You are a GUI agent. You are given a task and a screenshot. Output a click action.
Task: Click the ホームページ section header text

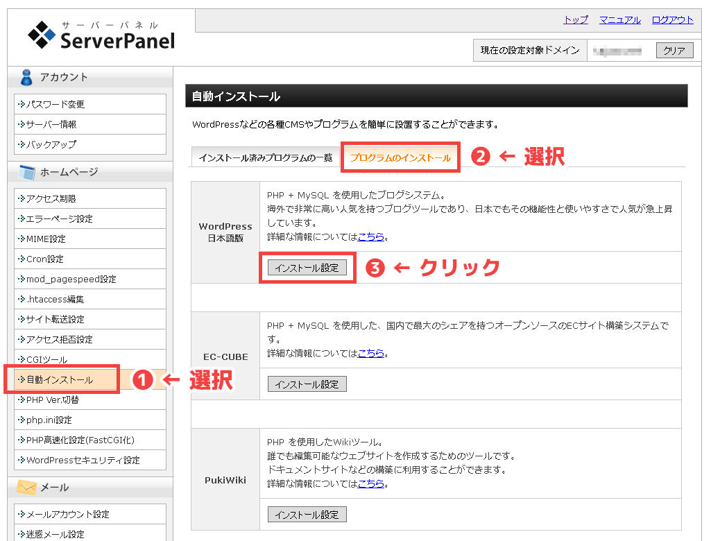tap(69, 172)
